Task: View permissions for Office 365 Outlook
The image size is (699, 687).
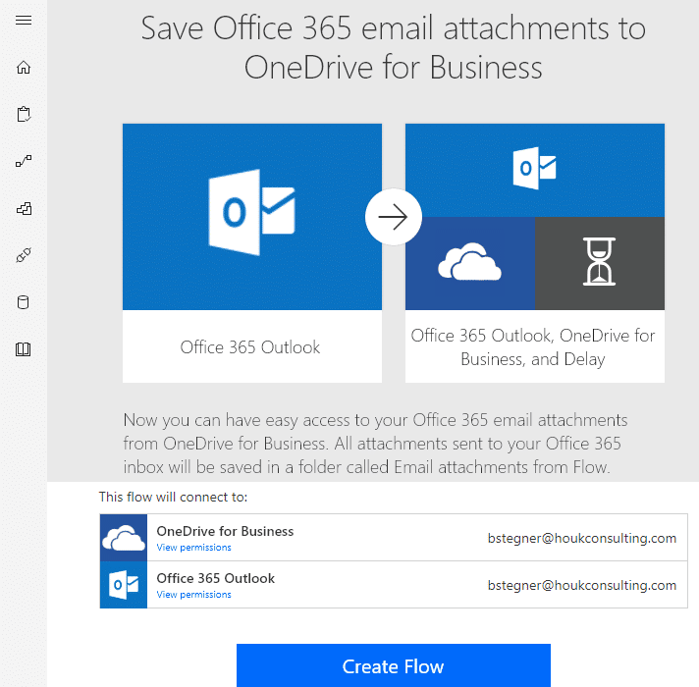Action: pyautogui.click(x=194, y=595)
